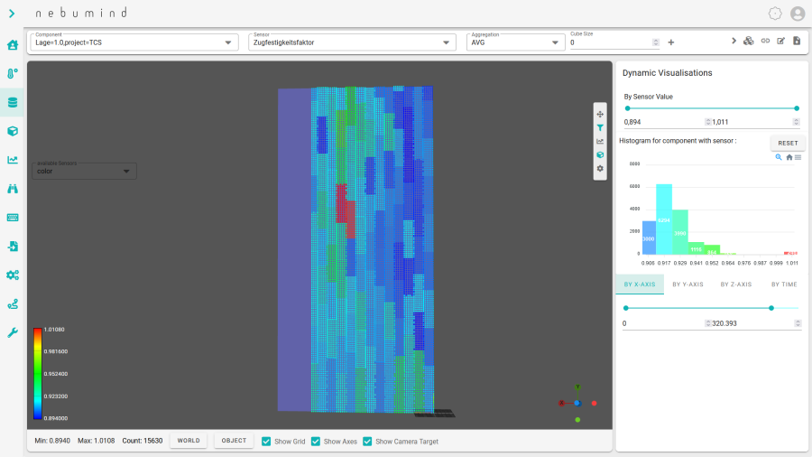Click the stacked cubes icon in toolbar
The image size is (812, 457).
click(x=748, y=41)
